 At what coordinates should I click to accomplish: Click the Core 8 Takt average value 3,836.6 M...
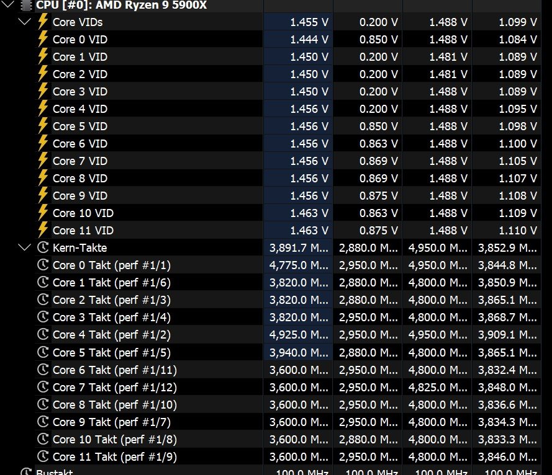point(507,405)
